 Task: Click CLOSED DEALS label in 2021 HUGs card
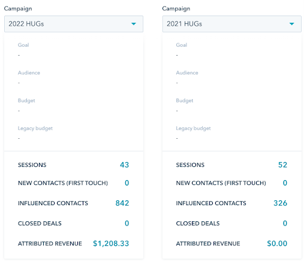[x=198, y=223]
